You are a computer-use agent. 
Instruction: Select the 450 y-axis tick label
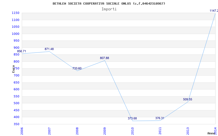[x=16, y=110]
